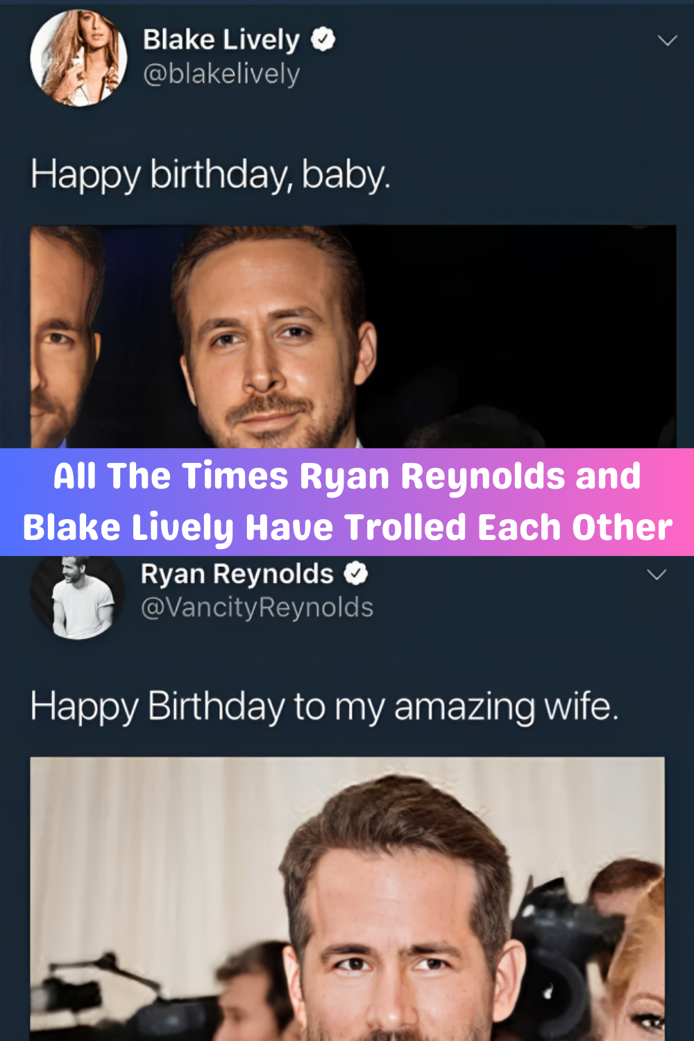
Task: Expand options chevron on Blake Lively's tweet
Action: coord(667,40)
